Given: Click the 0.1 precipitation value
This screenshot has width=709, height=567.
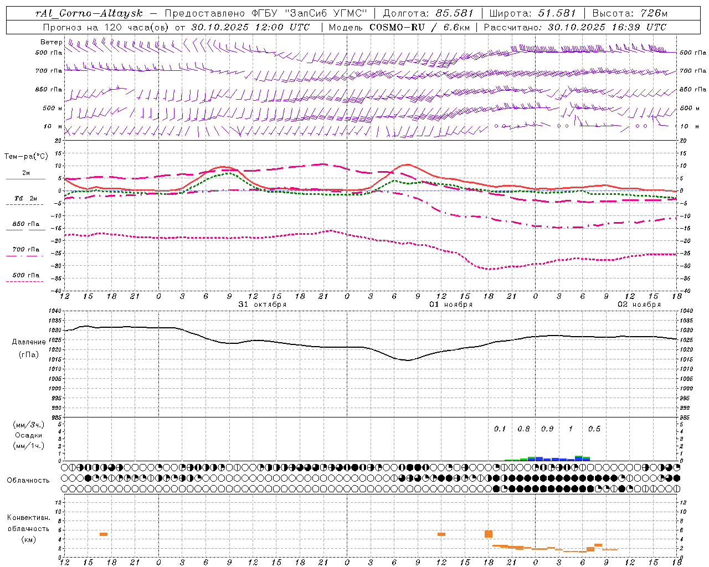Looking at the screenshot, I should coord(500,429).
